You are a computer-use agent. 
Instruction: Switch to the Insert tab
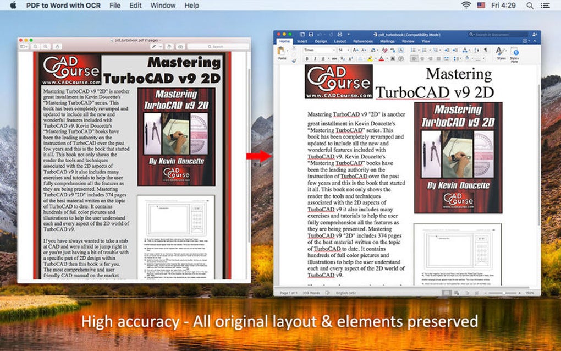[x=302, y=41]
